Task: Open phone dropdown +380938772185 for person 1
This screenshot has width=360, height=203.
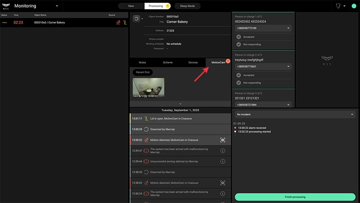Action: click(263, 28)
